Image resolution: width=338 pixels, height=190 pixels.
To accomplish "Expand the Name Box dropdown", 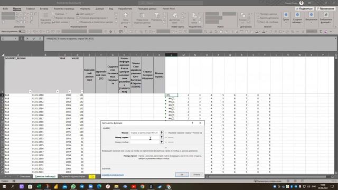I will [x=15, y=39].
